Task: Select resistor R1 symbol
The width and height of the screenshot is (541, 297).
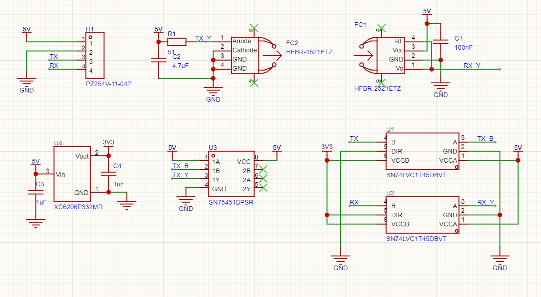Action: point(177,42)
